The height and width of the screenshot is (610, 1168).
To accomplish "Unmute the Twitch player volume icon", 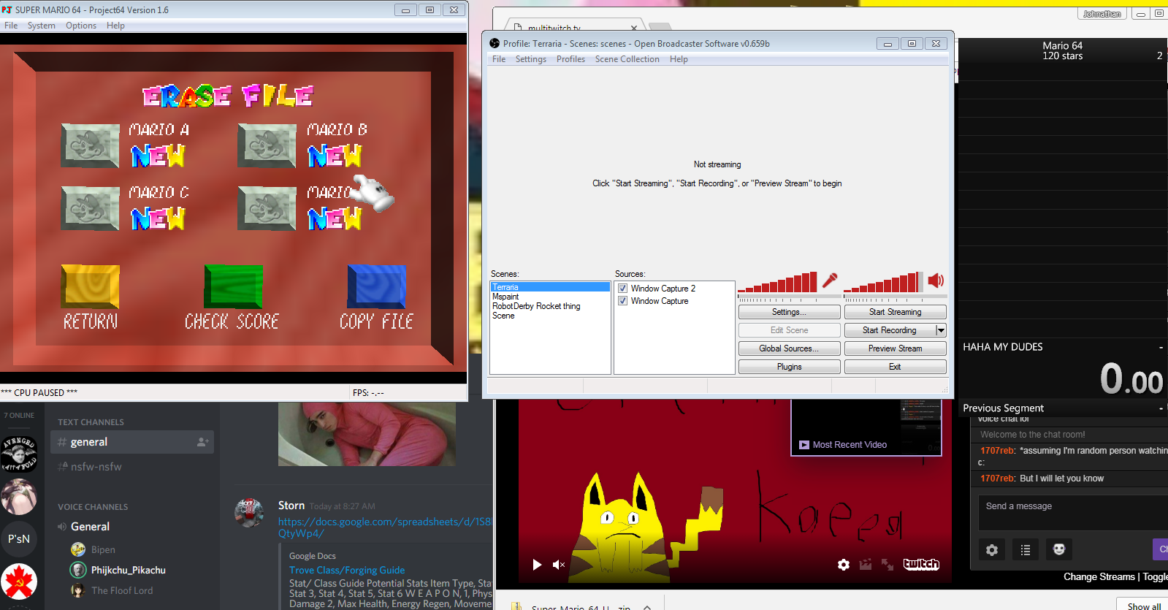I will (559, 565).
